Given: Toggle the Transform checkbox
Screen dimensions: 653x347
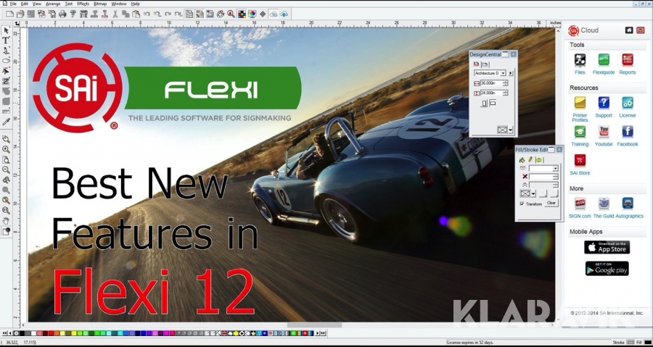Looking at the screenshot, I should click(522, 204).
